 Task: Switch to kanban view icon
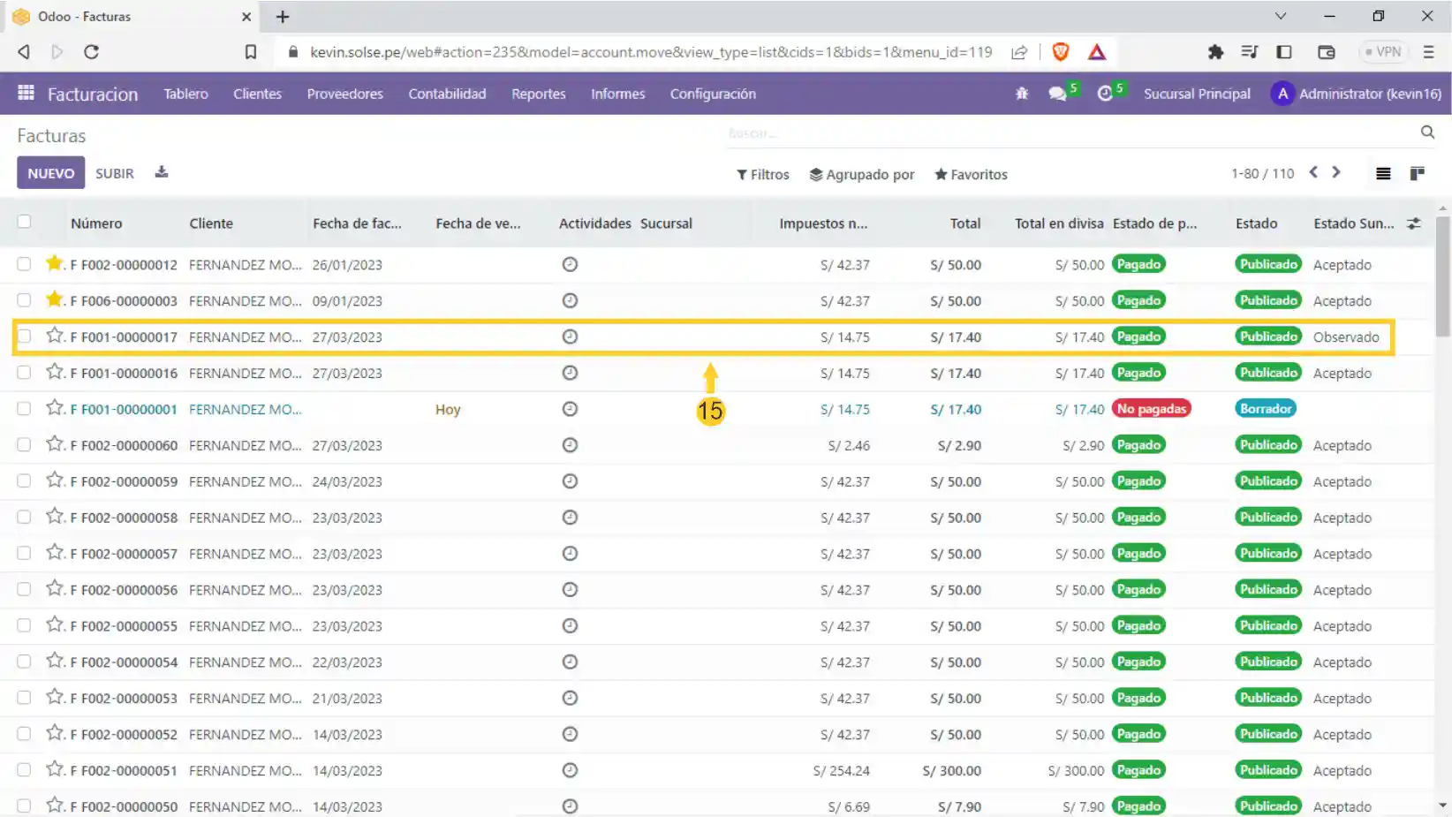pyautogui.click(x=1418, y=174)
